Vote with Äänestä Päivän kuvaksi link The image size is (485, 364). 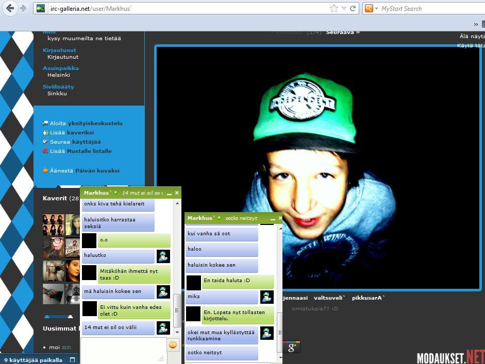point(85,170)
